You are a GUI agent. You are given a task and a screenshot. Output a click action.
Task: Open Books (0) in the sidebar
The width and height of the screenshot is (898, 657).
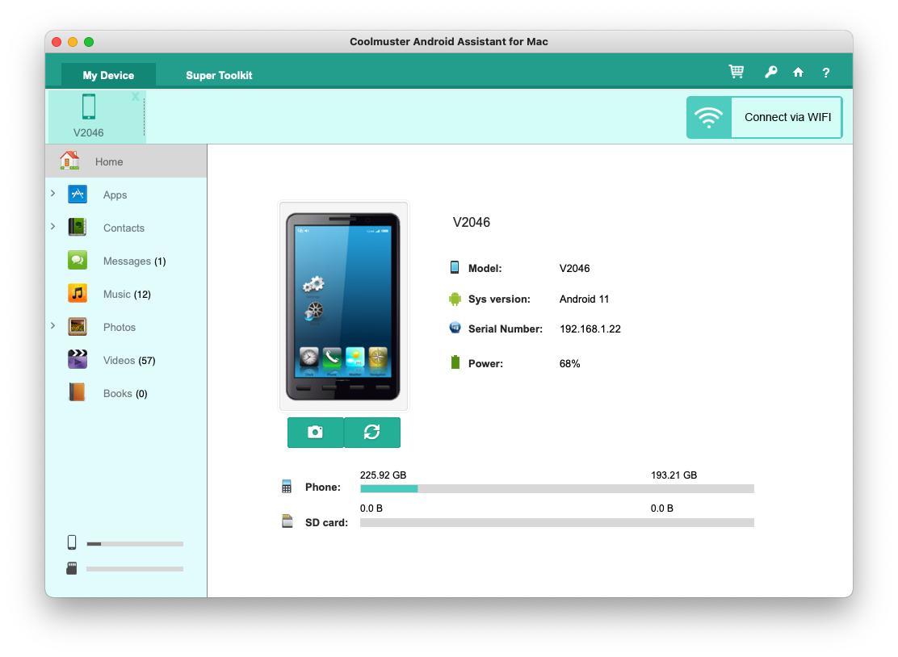click(x=126, y=394)
